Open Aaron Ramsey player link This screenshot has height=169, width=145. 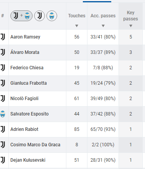(x=25, y=37)
